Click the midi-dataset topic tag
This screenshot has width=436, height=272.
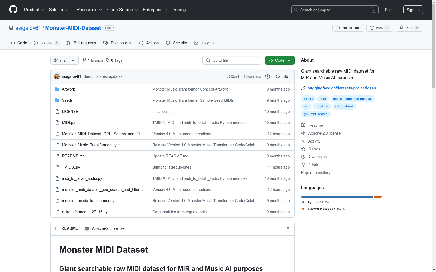coord(344,106)
